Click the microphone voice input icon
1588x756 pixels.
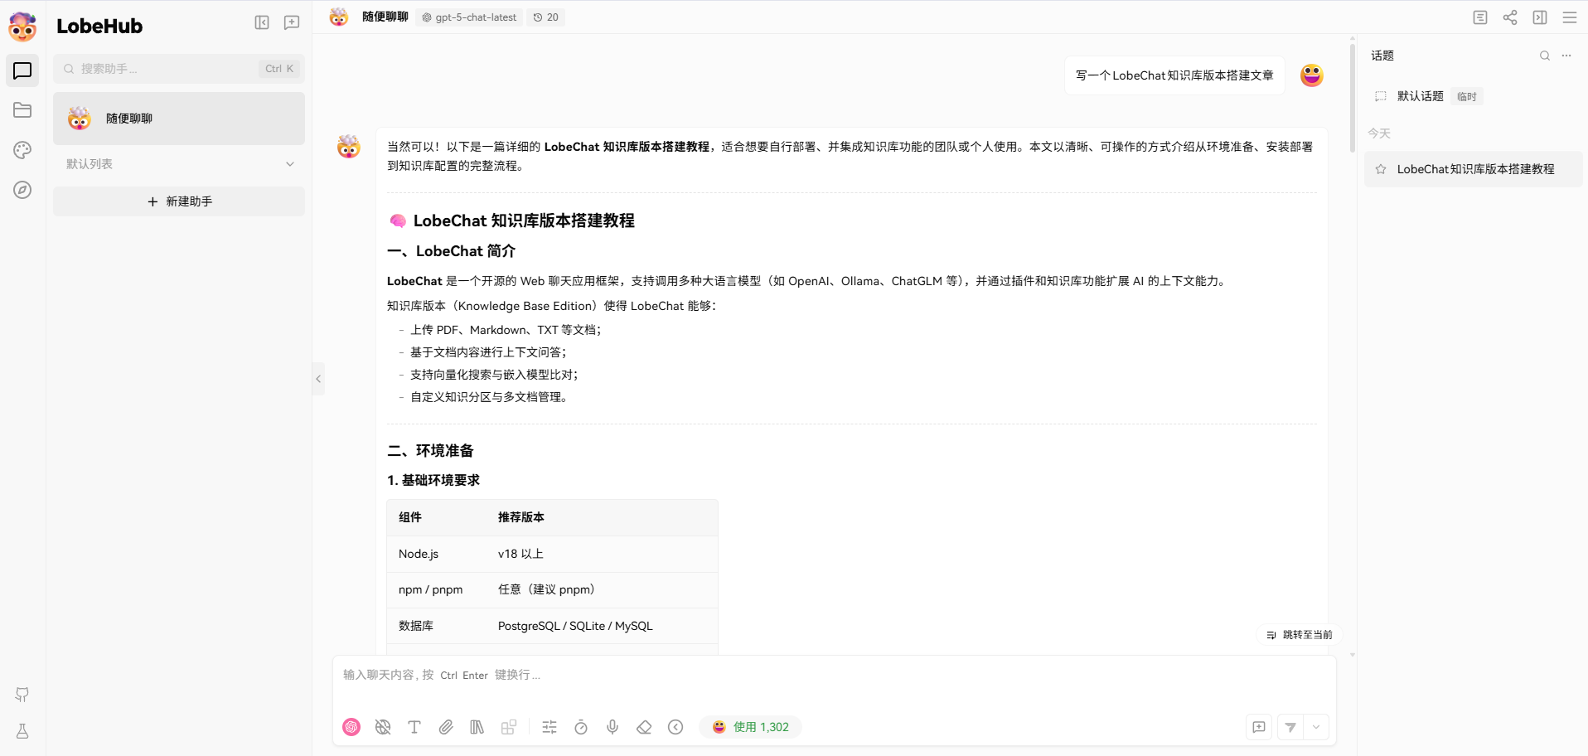(612, 727)
